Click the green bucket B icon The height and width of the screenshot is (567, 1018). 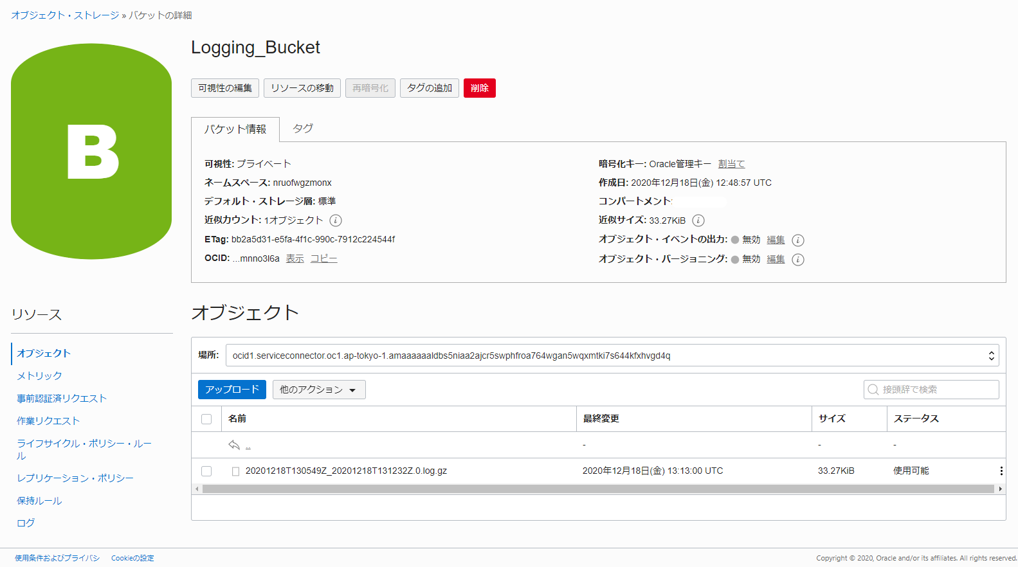(91, 152)
